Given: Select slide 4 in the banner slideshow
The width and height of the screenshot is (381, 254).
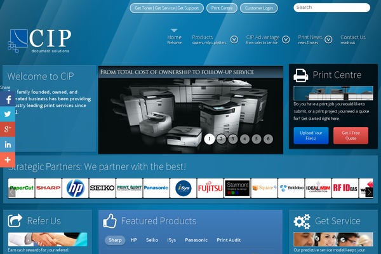Looking at the screenshot, I should coord(244,139).
